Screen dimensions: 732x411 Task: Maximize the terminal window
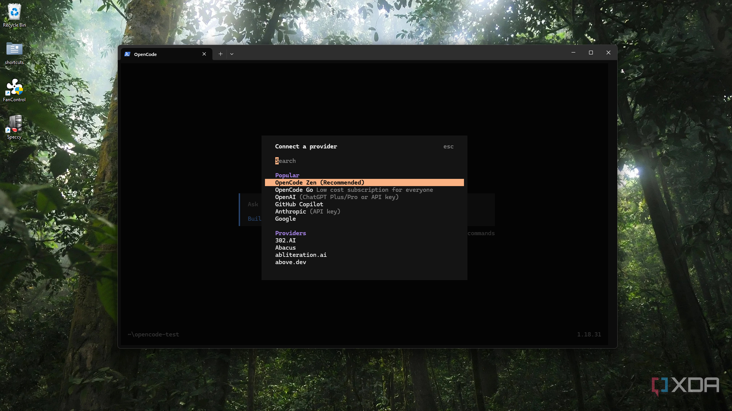(591, 53)
